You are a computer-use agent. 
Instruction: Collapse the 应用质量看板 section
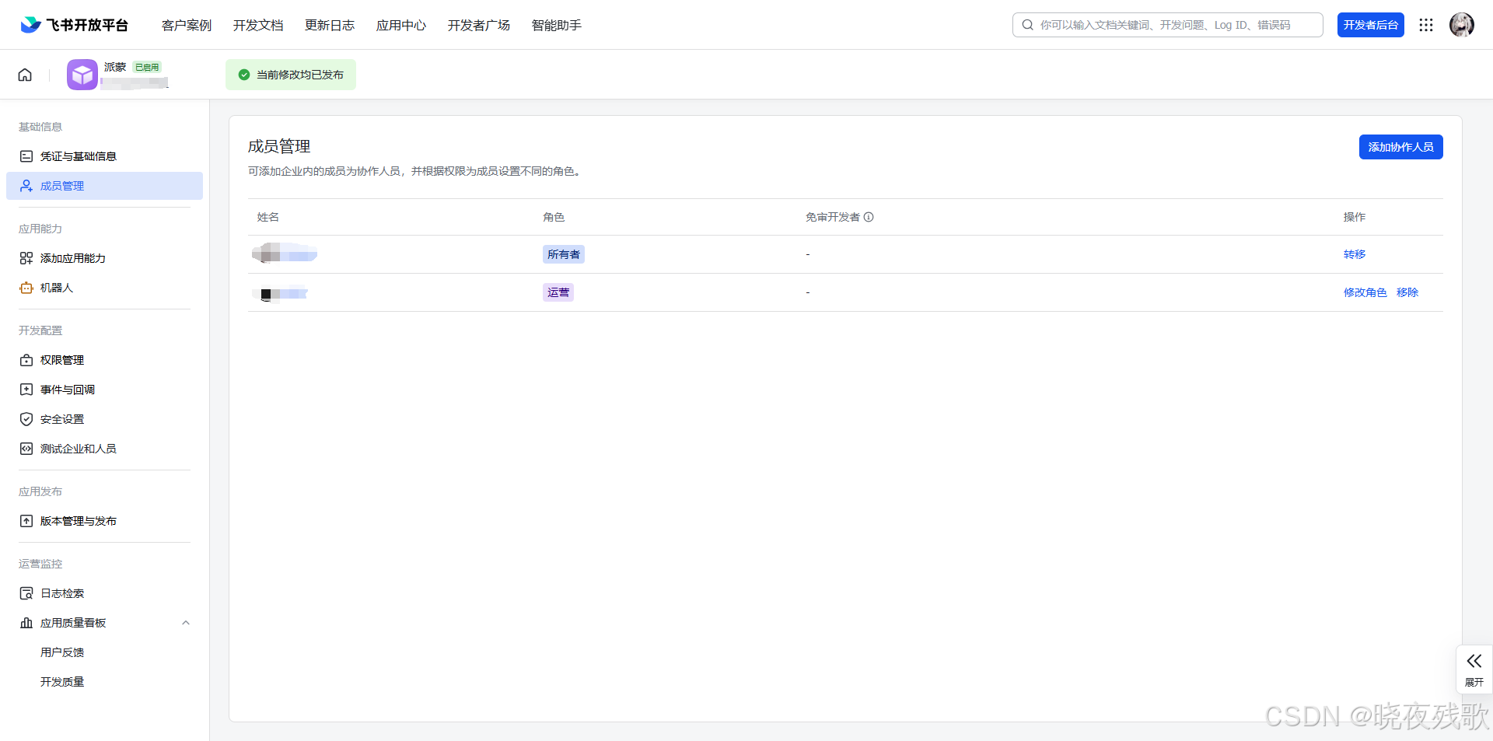coord(186,622)
